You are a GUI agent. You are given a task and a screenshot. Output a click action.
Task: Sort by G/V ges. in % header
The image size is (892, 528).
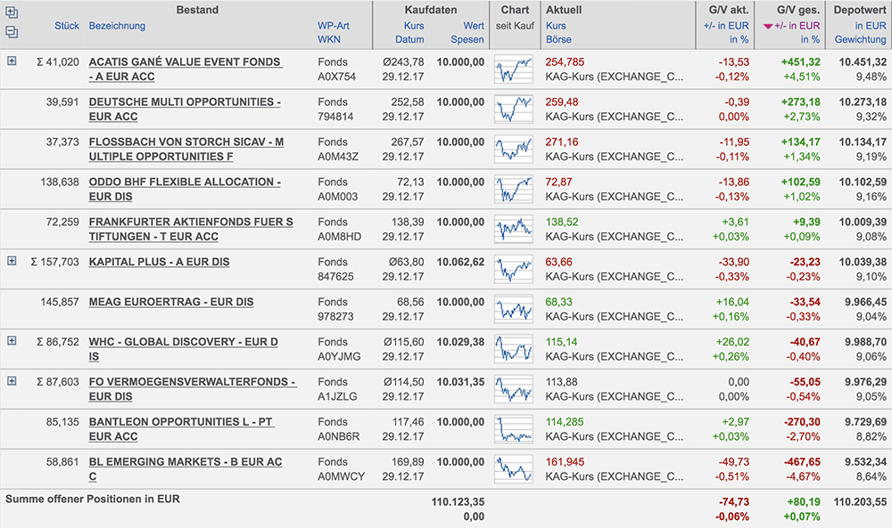(810, 39)
